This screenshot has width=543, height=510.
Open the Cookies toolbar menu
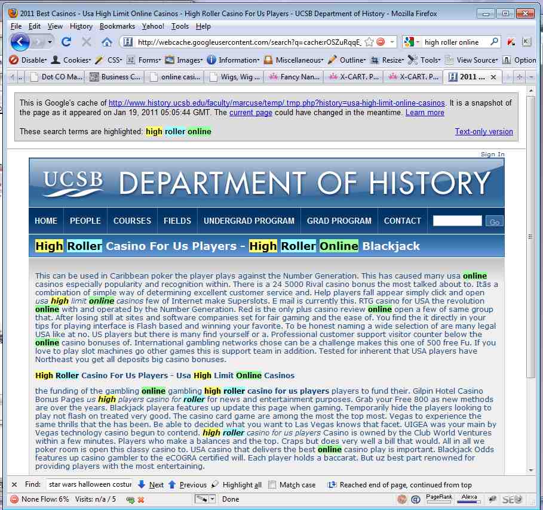(x=71, y=60)
